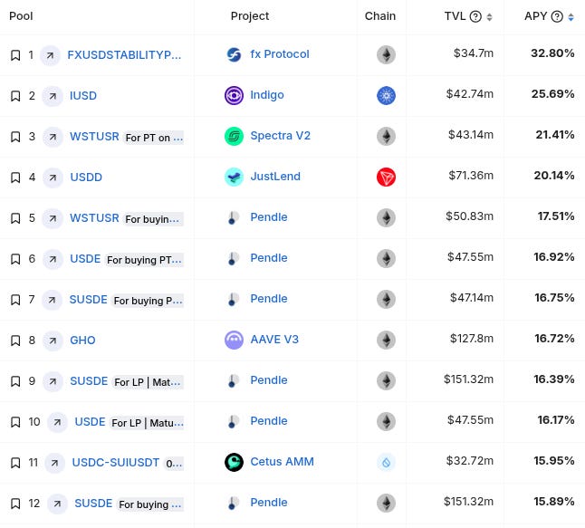Sort table by APY arrows

[571, 17]
